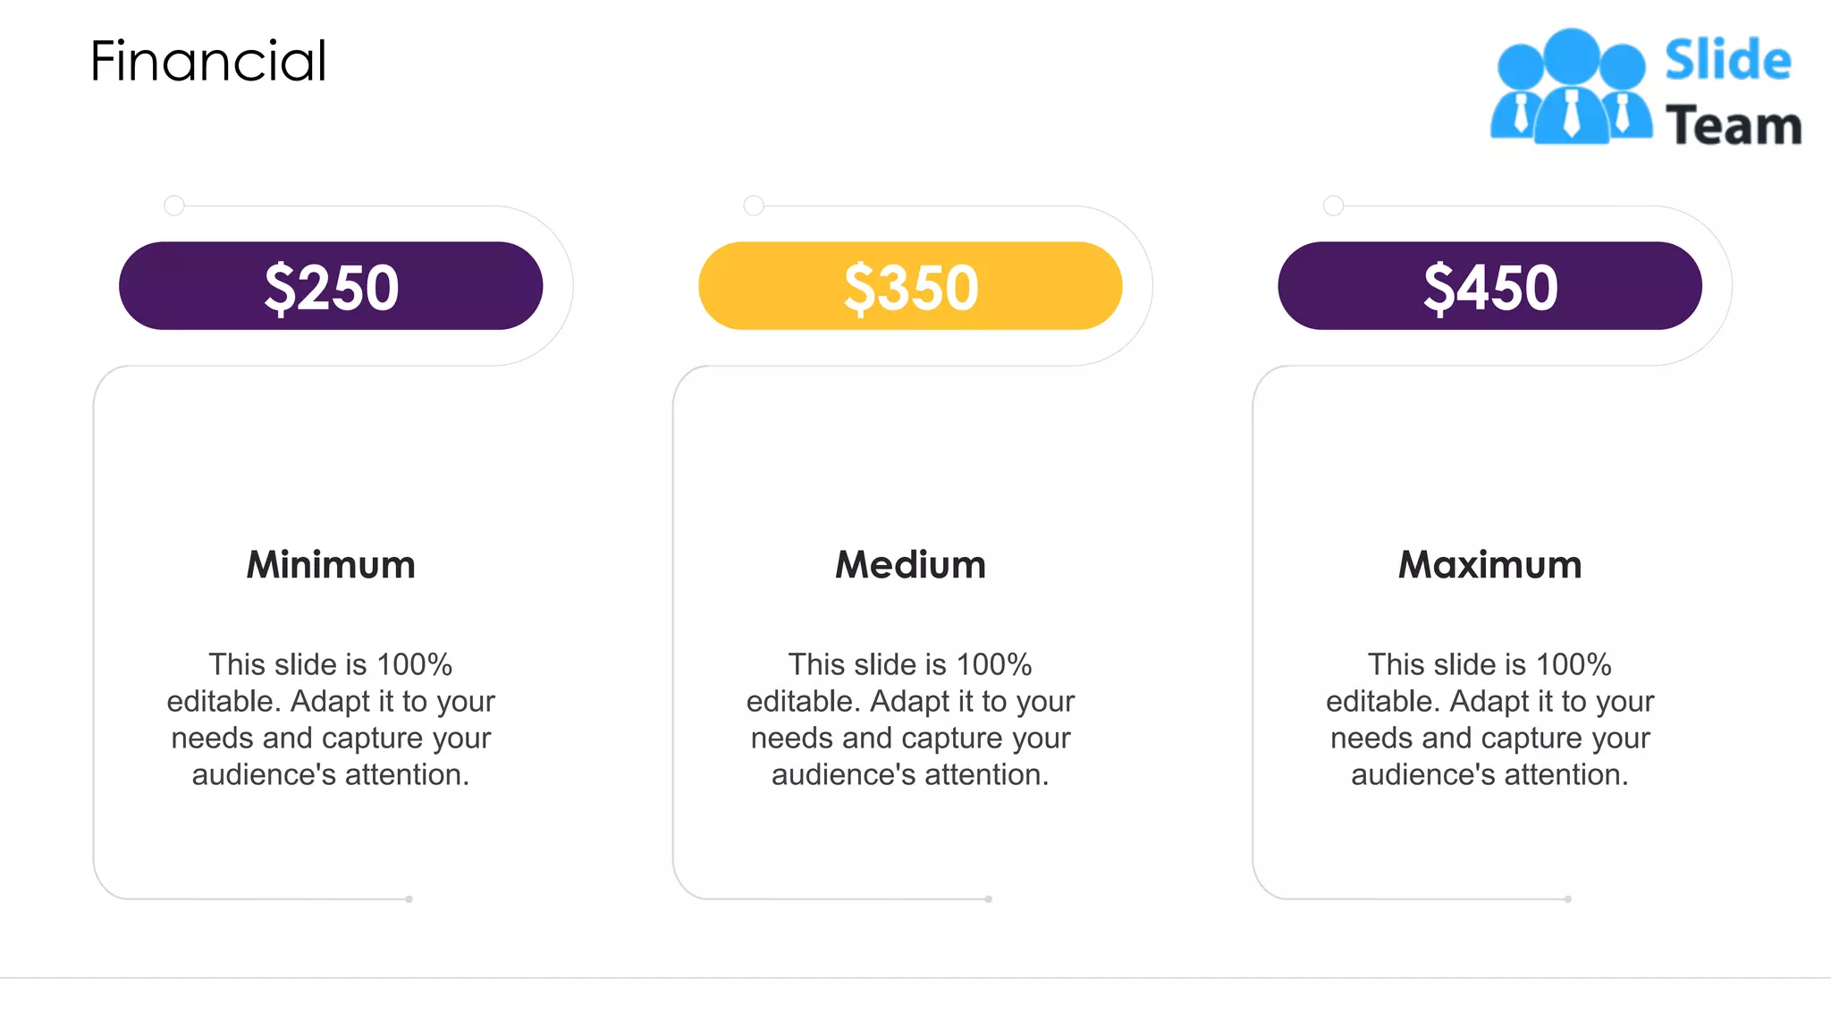Image resolution: width=1831 pixels, height=1030 pixels.
Task: Click the black "Team" logo text
Action: (1733, 125)
